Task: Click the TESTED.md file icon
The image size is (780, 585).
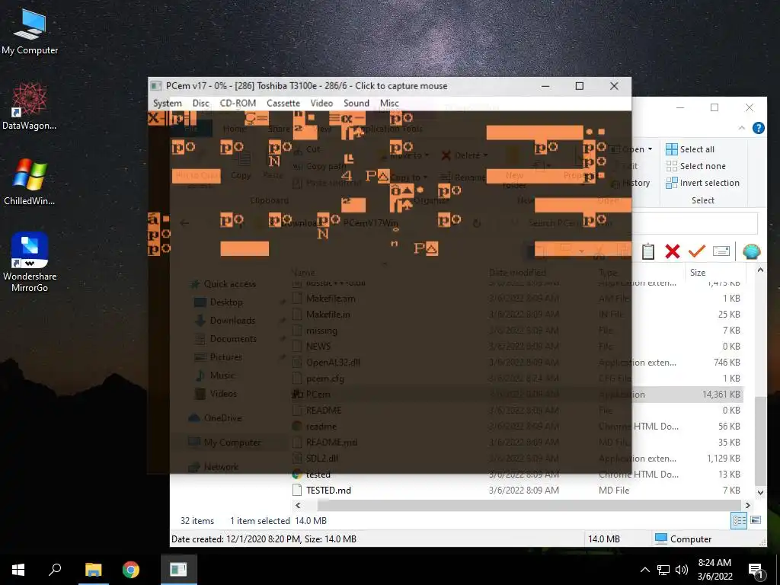Action: (x=297, y=490)
